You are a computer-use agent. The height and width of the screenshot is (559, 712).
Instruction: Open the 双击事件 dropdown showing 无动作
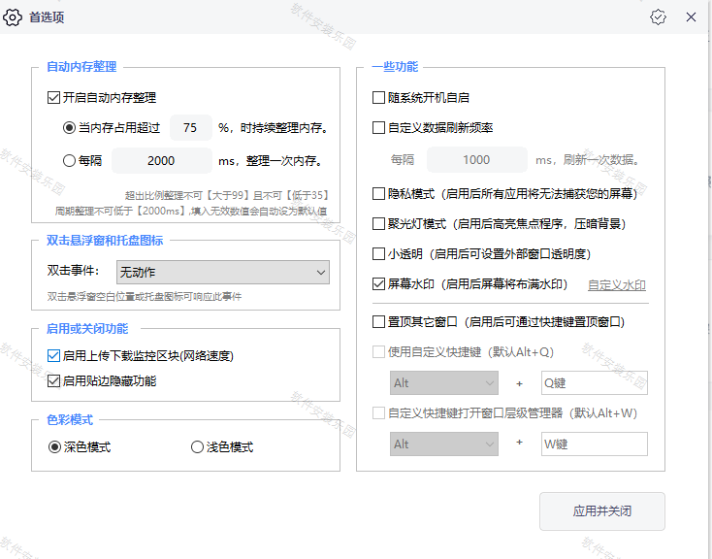pyautogui.click(x=222, y=273)
